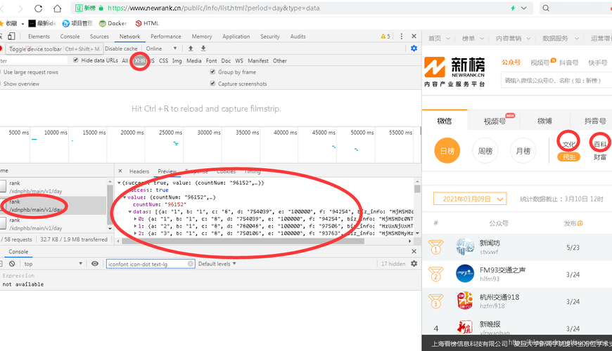Reload the browser page
612x351 pixels.
pos(38,8)
